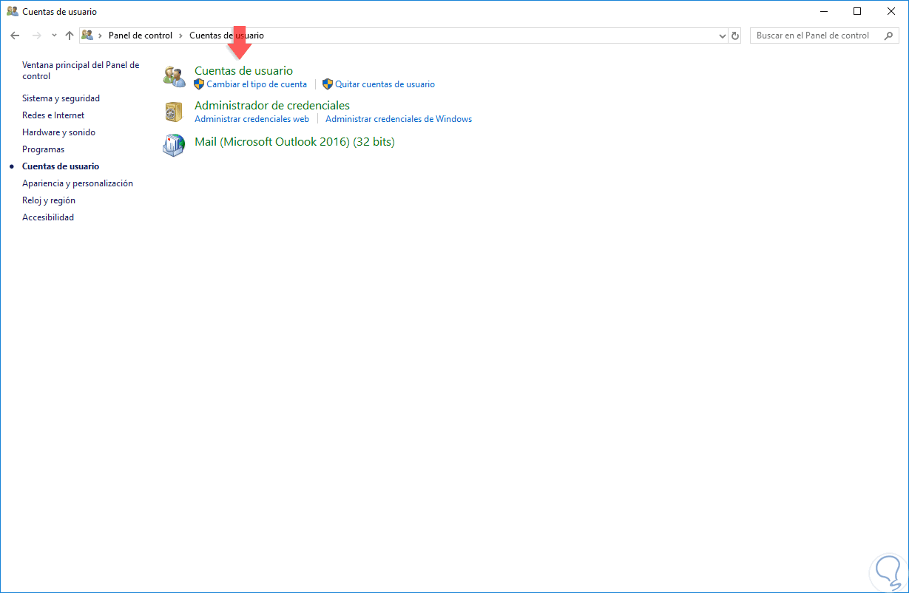The image size is (909, 593).
Task: Go back with the back arrow
Action: pyautogui.click(x=15, y=35)
